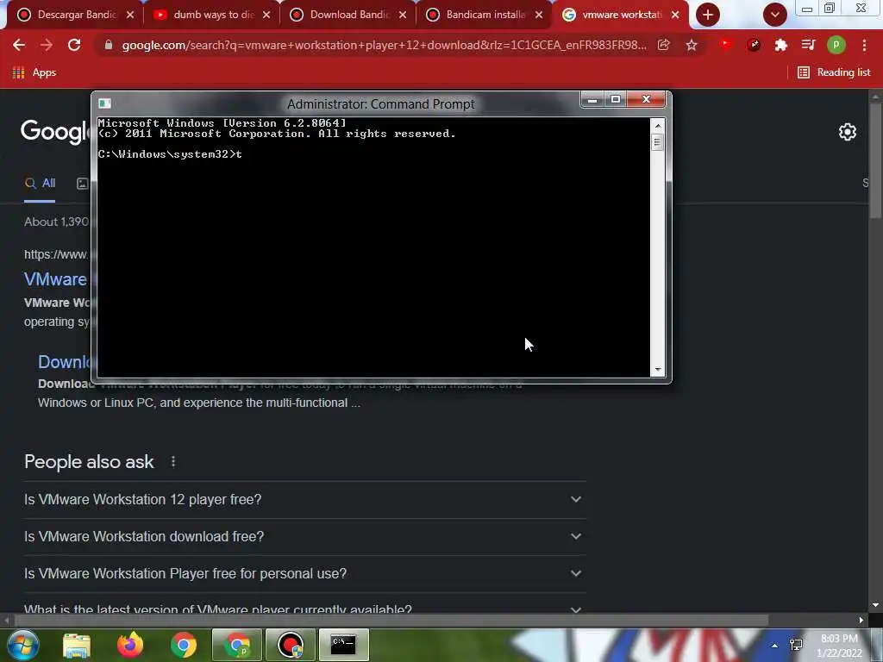Screen dimensions: 883x662
Task: Click the Google logo
Action: click(x=54, y=131)
